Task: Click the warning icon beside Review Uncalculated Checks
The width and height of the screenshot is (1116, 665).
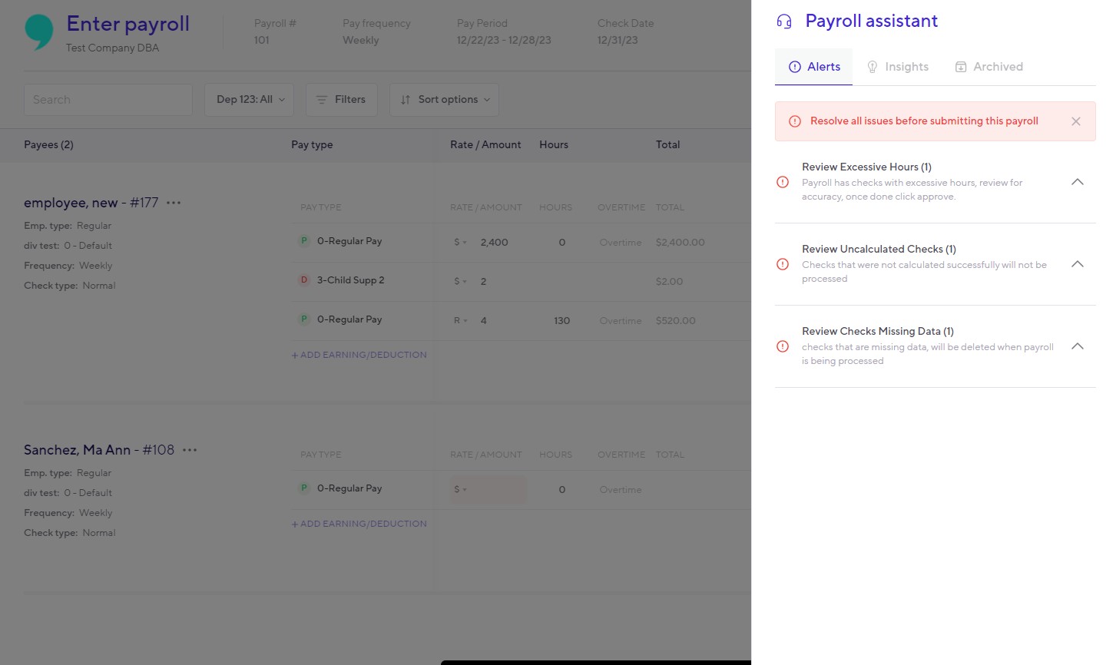Action: coord(783,264)
